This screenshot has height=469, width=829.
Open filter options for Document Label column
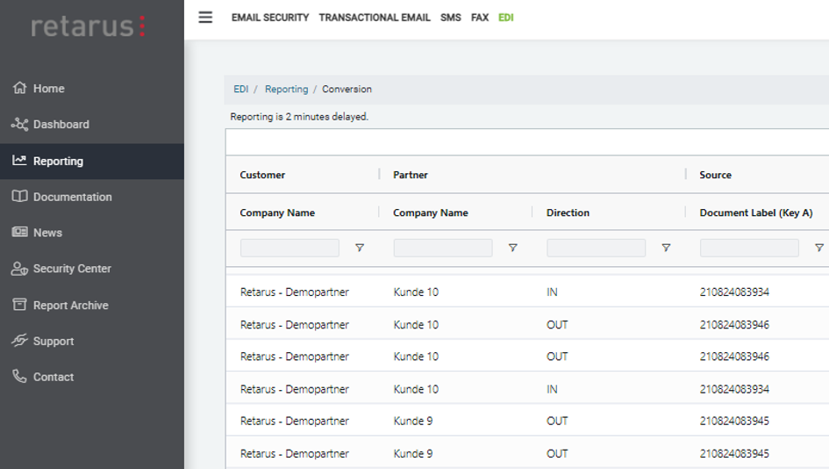coord(818,249)
